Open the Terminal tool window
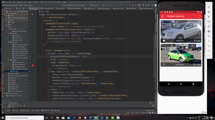 point(45,110)
